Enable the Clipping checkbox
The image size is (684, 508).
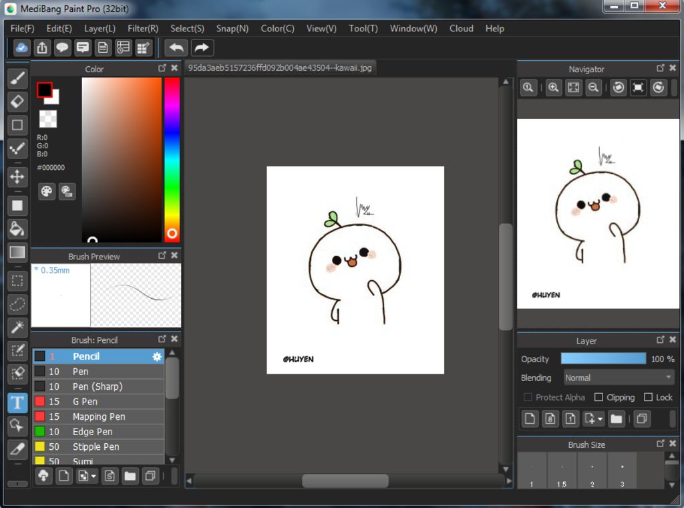[x=598, y=397]
